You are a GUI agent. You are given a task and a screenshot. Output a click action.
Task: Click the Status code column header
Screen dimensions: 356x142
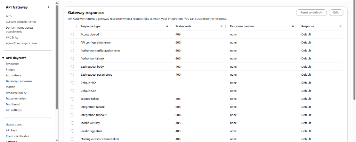pyautogui.click(x=183, y=26)
